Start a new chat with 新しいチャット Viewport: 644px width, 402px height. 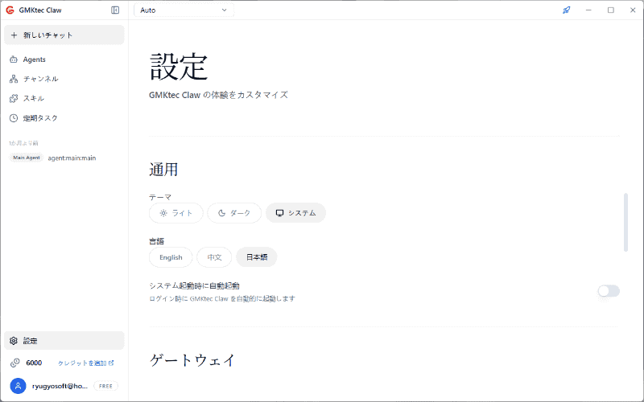[64, 35]
